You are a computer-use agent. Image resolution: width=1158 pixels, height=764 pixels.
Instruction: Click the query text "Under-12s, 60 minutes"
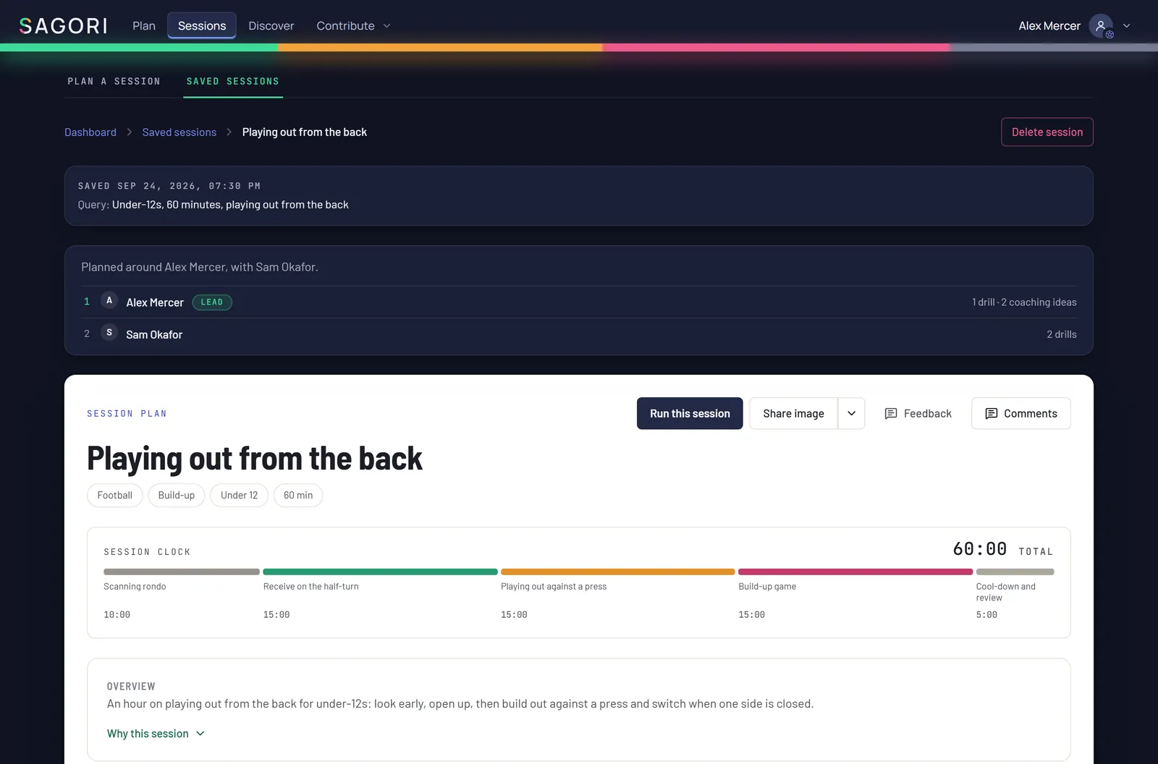click(166, 205)
